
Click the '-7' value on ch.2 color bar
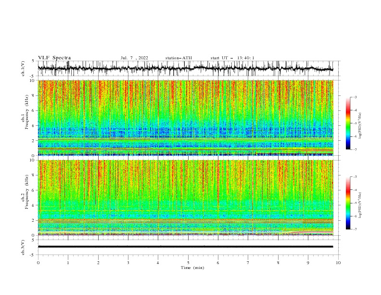[355, 229]
